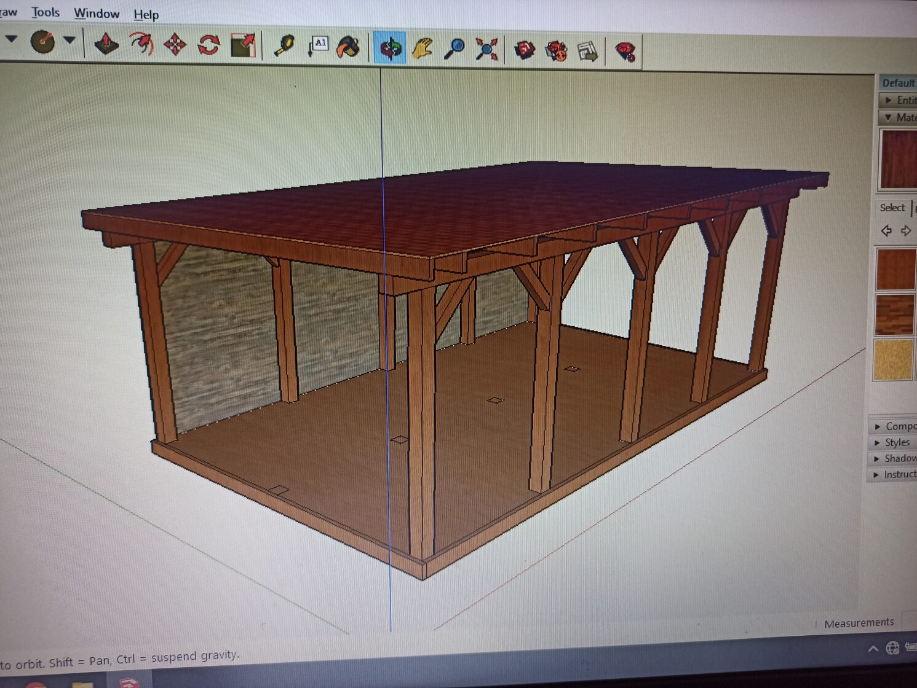The image size is (917, 688).
Task: Open the Window menu
Action: tap(97, 14)
